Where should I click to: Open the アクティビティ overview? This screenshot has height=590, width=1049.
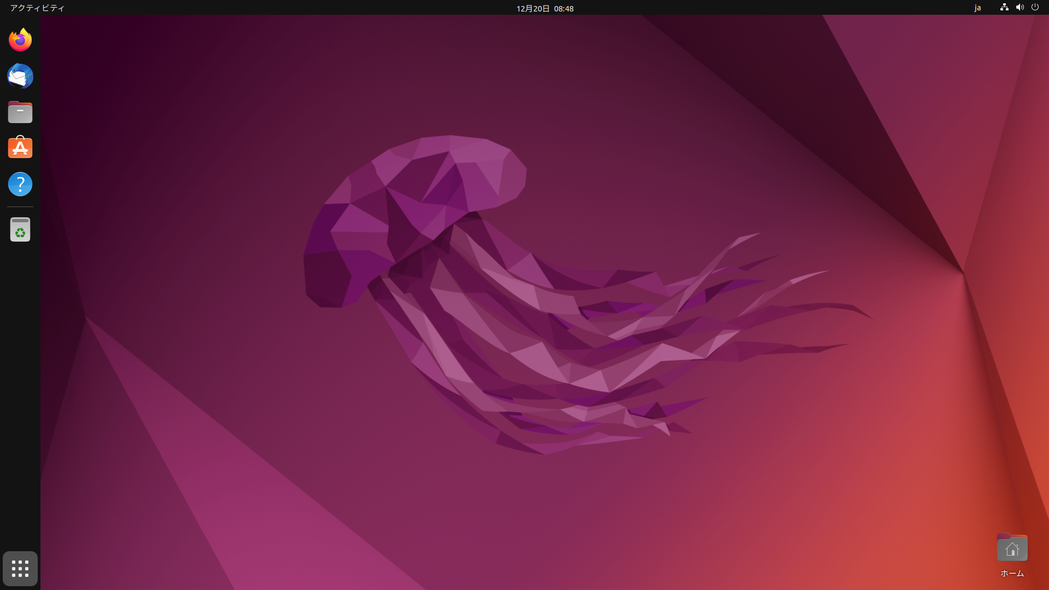click(36, 8)
